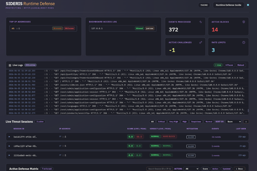
Task: Expand session ba141279-e926-4f row
Action: (9, 137)
